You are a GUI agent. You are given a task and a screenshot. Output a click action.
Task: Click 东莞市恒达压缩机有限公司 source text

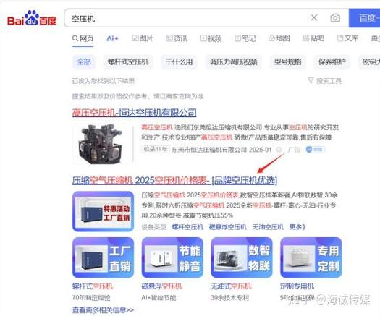pyautogui.click(x=209, y=150)
